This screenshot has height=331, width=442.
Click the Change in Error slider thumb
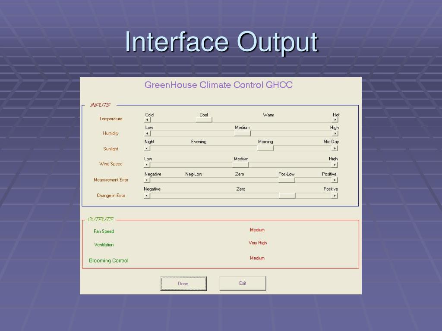click(287, 196)
